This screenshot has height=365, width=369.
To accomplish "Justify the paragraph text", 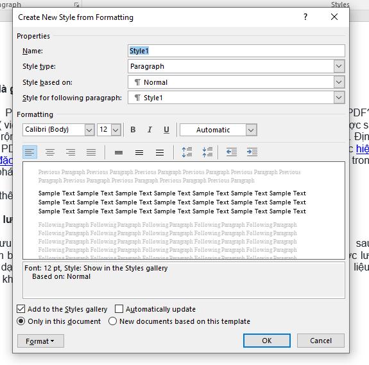I will tap(91, 152).
